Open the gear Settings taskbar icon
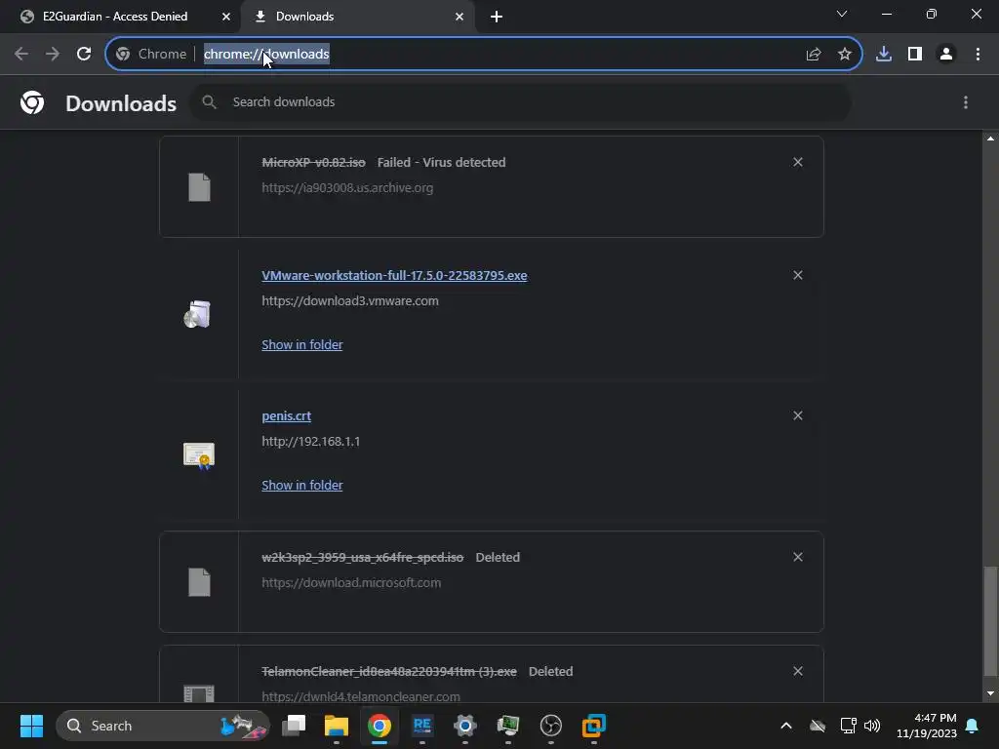Image resolution: width=999 pixels, height=749 pixels. 465,726
